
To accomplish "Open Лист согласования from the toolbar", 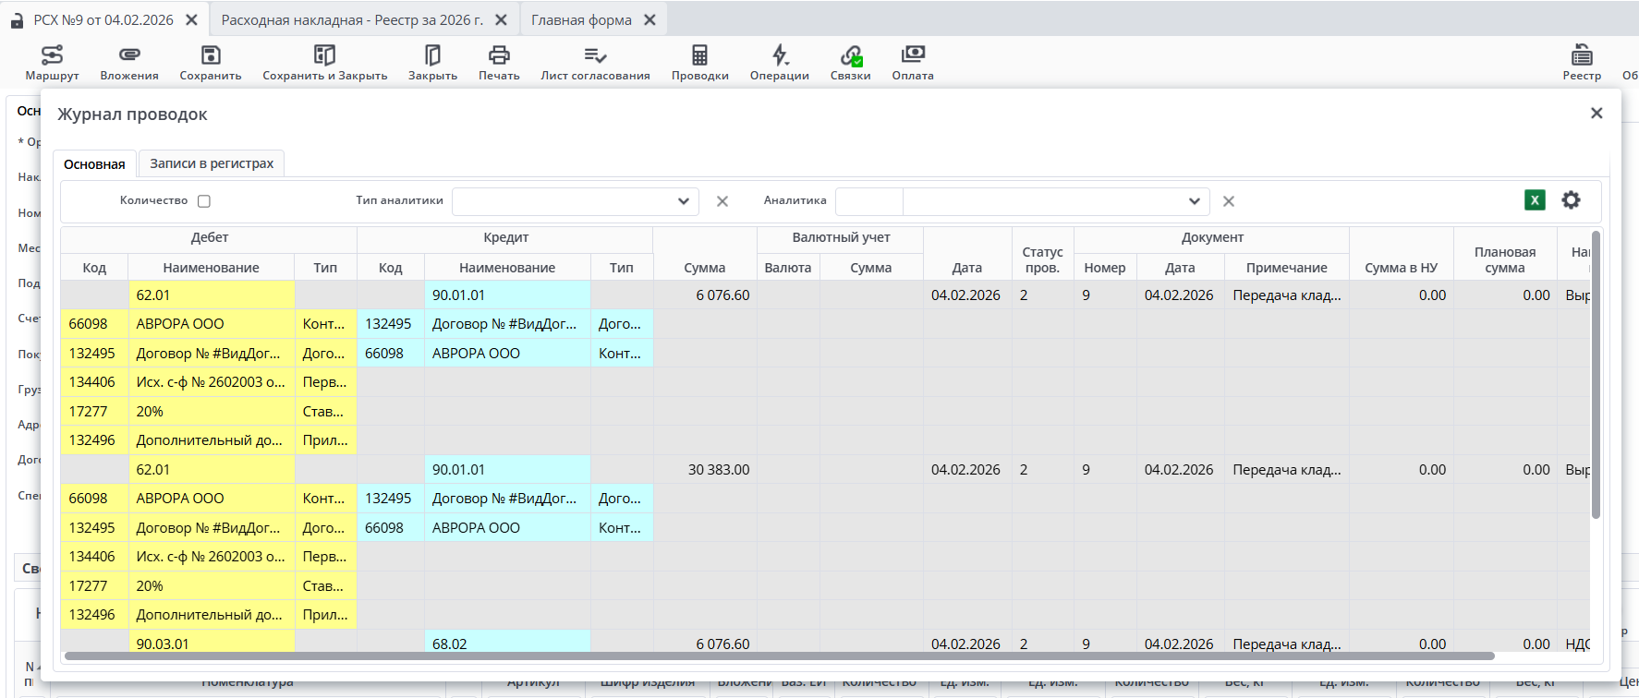I will coord(595,55).
